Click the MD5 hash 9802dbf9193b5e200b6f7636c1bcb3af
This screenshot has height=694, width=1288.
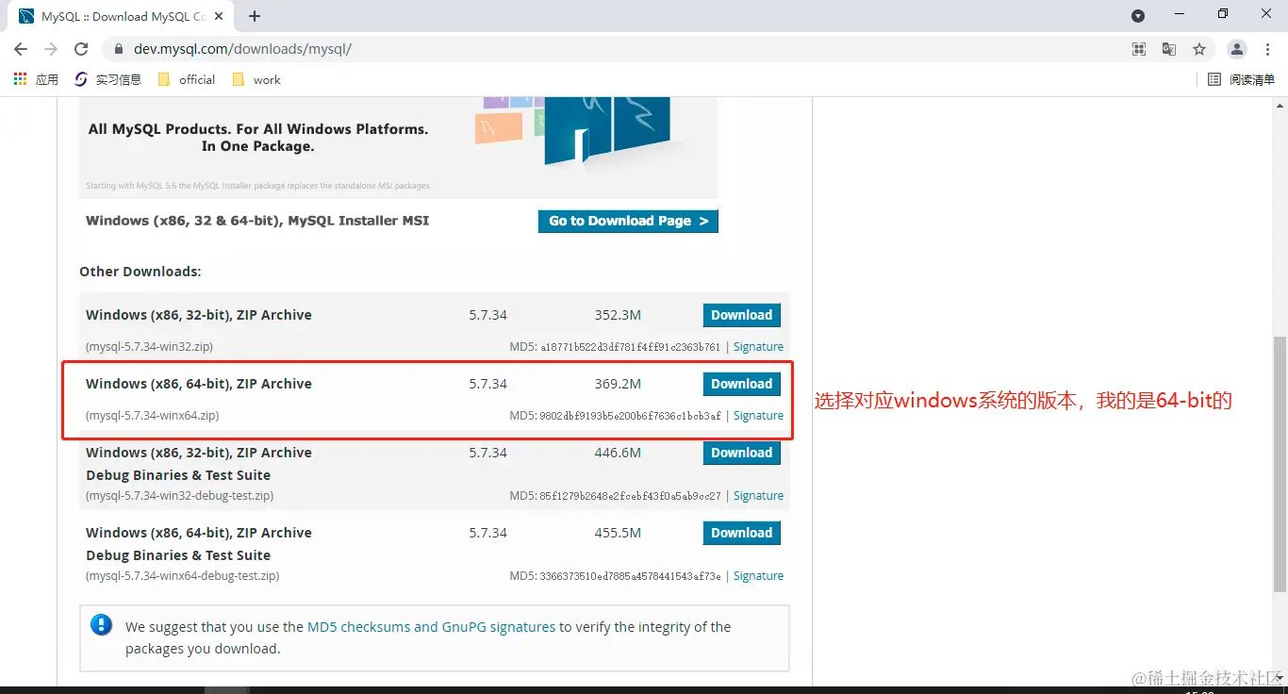tap(630, 416)
